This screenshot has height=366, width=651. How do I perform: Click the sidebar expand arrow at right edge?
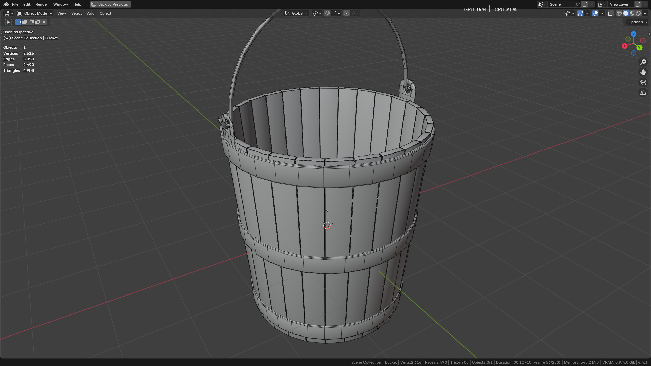pos(649,34)
